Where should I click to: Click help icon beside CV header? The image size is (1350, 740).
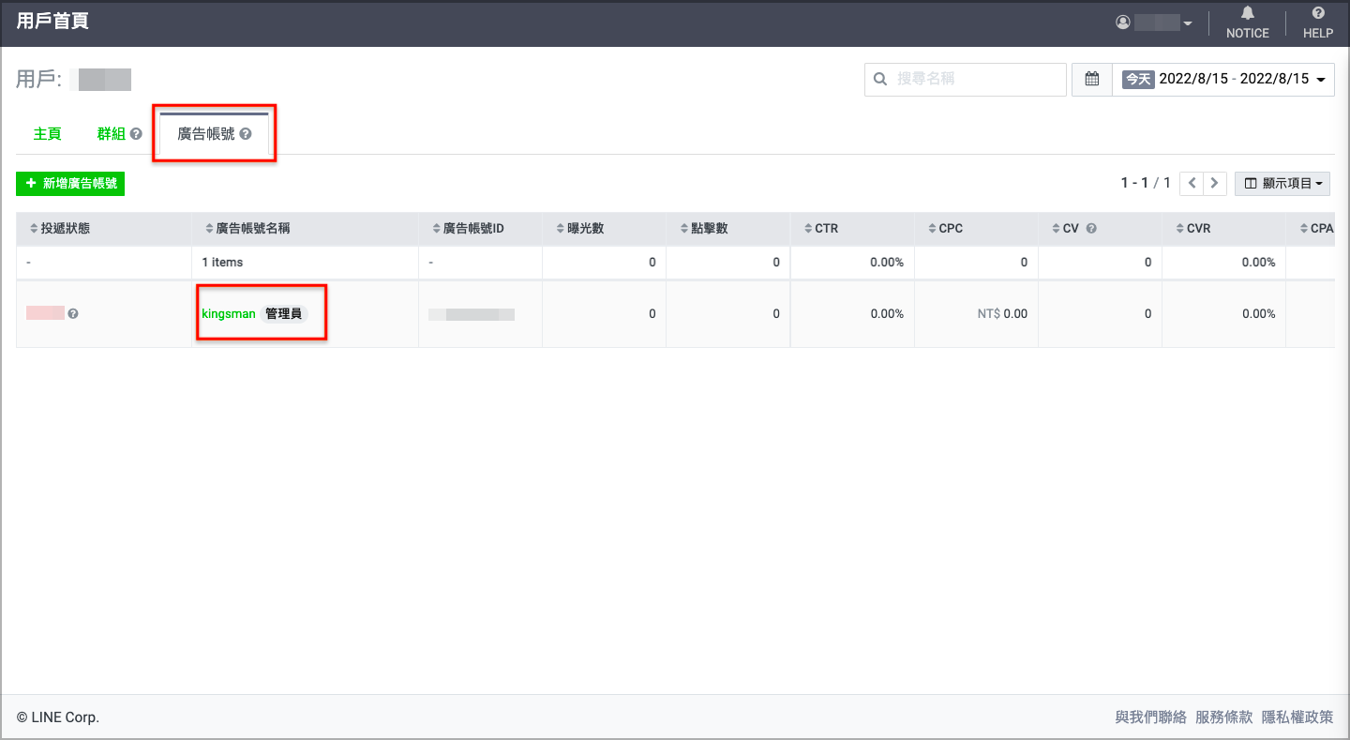[1091, 229]
